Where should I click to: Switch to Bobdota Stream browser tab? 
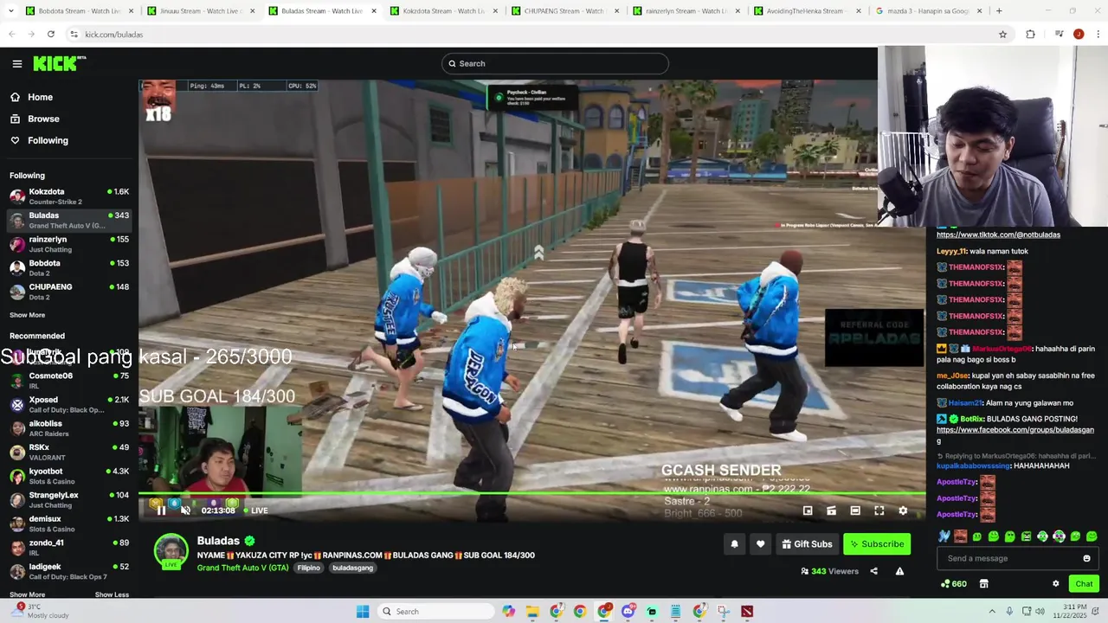point(80,11)
